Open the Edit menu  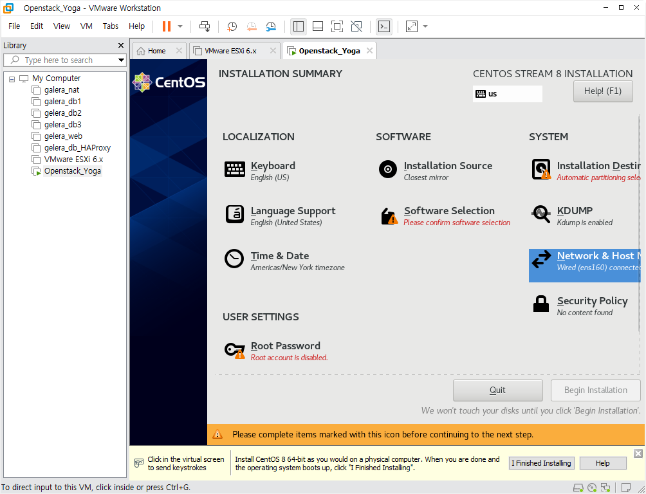(x=37, y=26)
